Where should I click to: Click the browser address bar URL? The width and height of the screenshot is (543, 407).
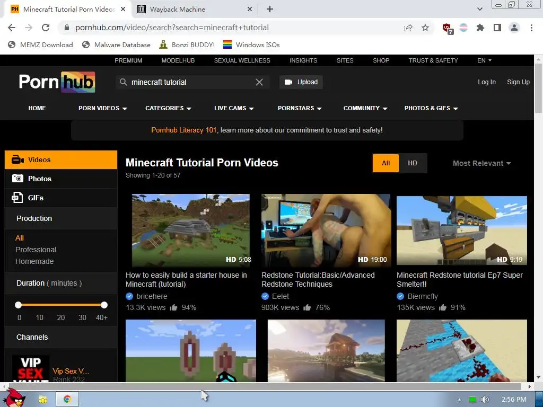(172, 28)
